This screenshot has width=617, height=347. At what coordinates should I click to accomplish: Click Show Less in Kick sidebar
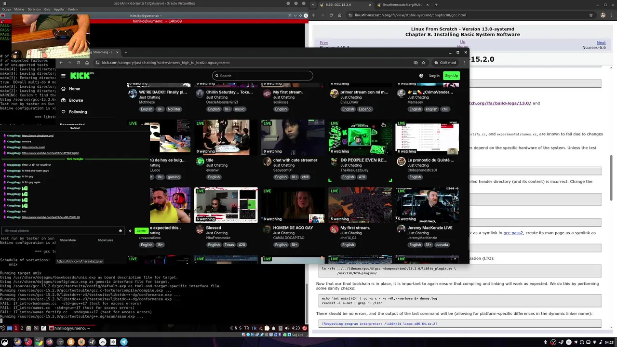(x=106, y=240)
